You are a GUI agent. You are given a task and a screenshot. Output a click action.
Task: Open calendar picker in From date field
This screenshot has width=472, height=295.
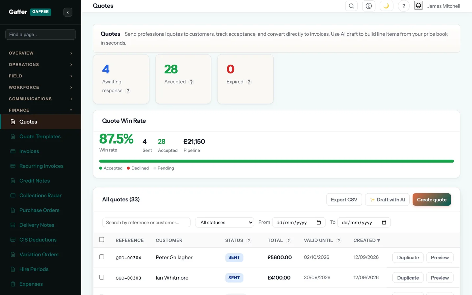tap(319, 223)
